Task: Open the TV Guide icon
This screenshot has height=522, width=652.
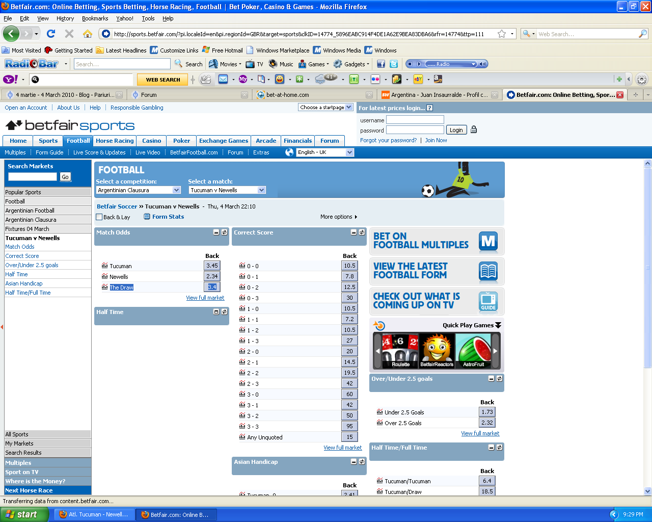Action: (488, 301)
